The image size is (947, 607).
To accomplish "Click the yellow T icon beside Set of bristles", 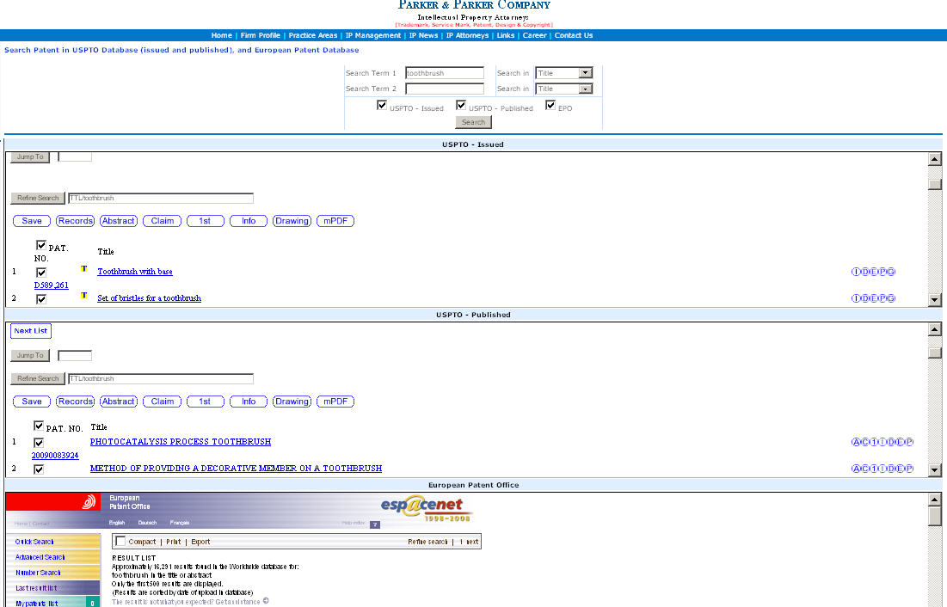I will (x=84, y=296).
